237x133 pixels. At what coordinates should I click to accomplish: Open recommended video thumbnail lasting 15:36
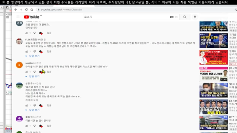point(214,41)
